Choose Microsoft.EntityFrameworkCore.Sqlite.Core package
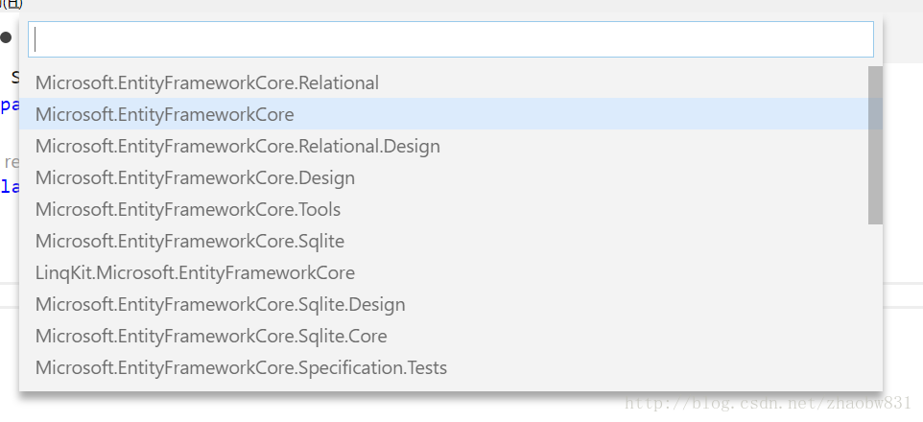Viewport: 923px width, 422px height. pos(211,336)
